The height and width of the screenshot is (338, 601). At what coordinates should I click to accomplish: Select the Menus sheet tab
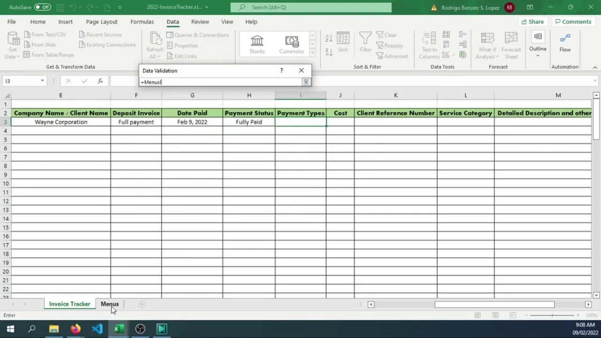tap(109, 304)
